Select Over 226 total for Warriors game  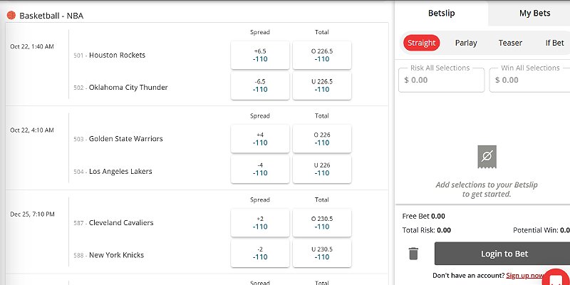(x=322, y=139)
